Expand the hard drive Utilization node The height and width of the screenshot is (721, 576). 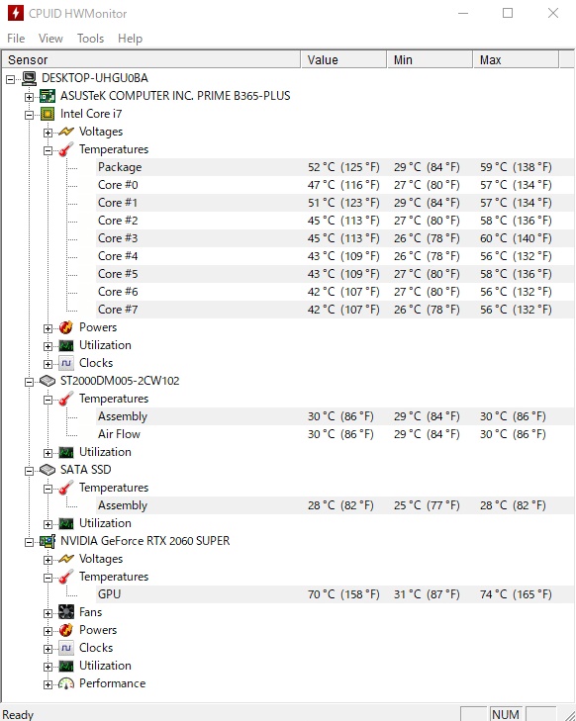click(48, 453)
